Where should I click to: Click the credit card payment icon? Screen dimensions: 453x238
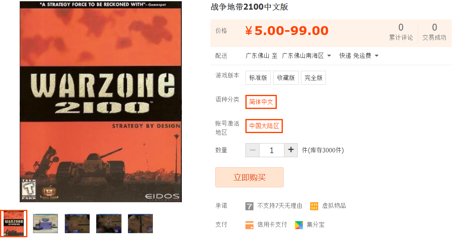coord(249,225)
